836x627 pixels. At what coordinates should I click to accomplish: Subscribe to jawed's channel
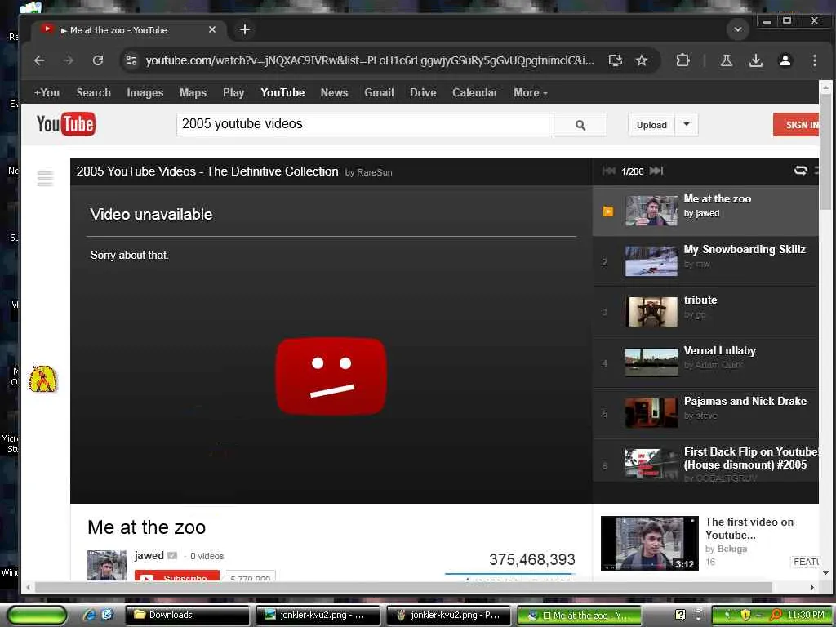pyautogui.click(x=177, y=576)
